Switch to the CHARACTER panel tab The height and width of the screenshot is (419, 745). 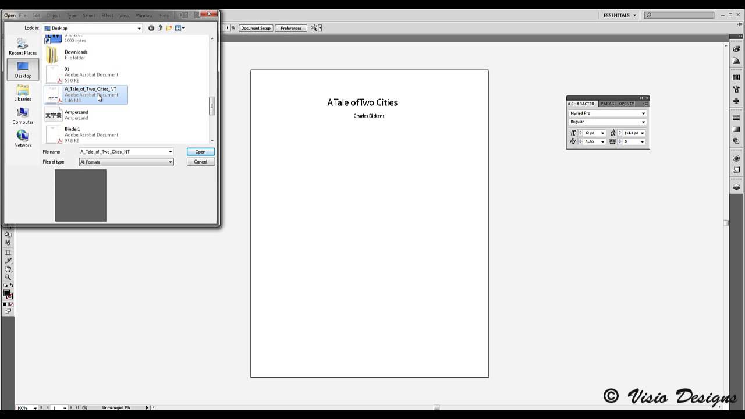point(581,104)
